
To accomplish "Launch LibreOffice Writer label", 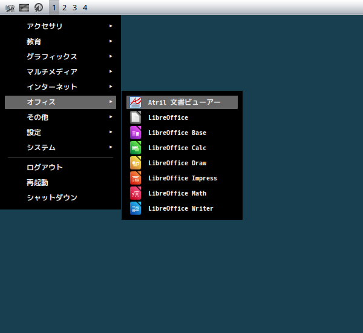I will 182,208.
